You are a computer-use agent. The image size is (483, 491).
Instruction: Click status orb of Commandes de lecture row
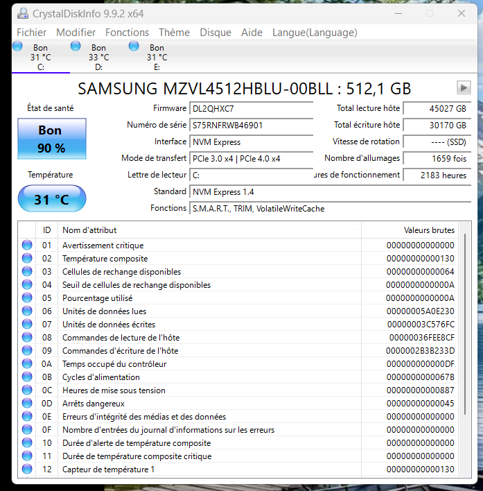click(x=27, y=337)
